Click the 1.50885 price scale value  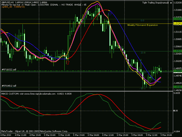click(178, 39)
